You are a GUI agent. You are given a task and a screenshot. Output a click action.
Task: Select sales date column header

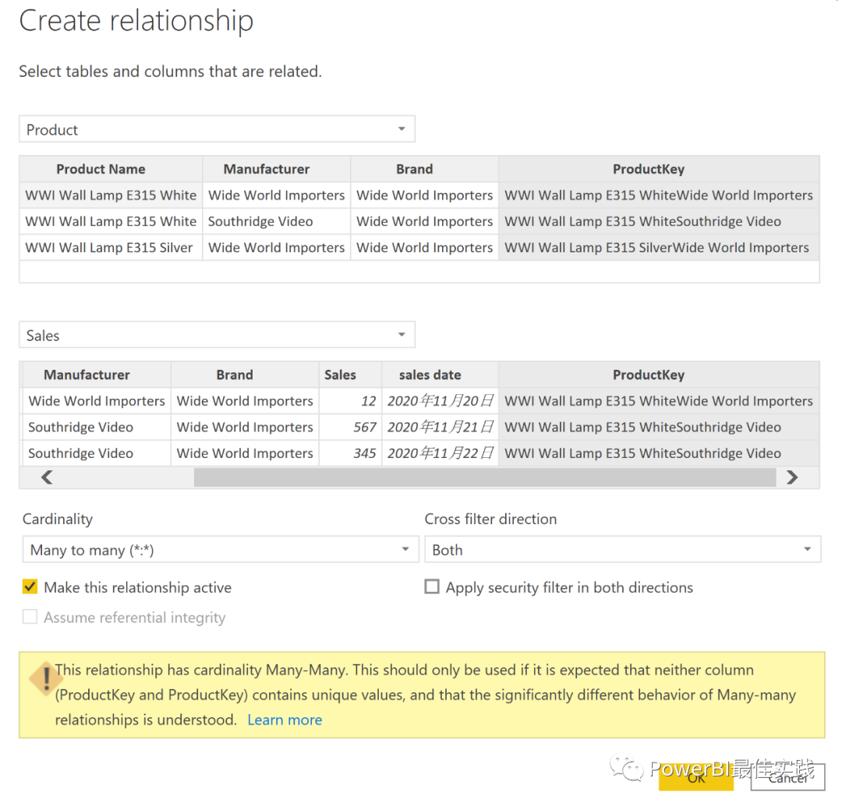[x=430, y=375]
